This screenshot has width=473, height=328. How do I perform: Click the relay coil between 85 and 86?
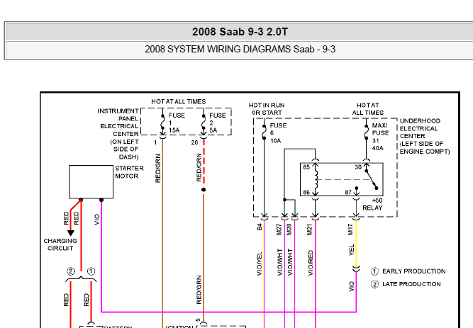pos(316,179)
